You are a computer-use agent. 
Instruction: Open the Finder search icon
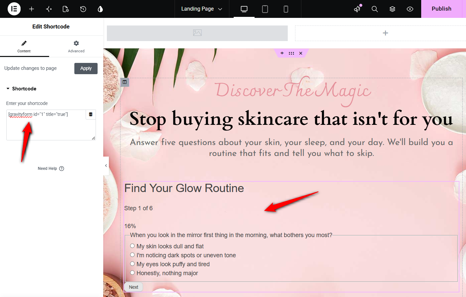click(x=375, y=9)
